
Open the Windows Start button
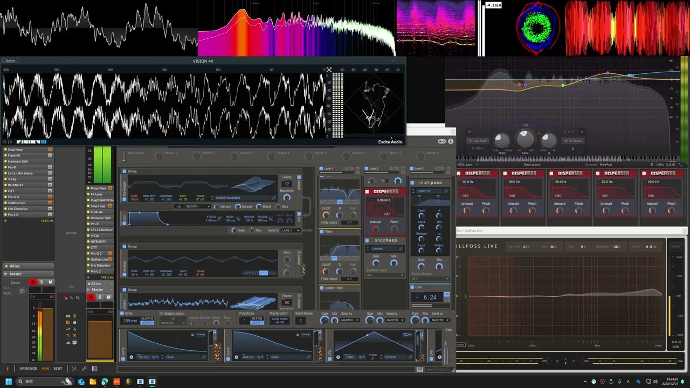pos(8,382)
